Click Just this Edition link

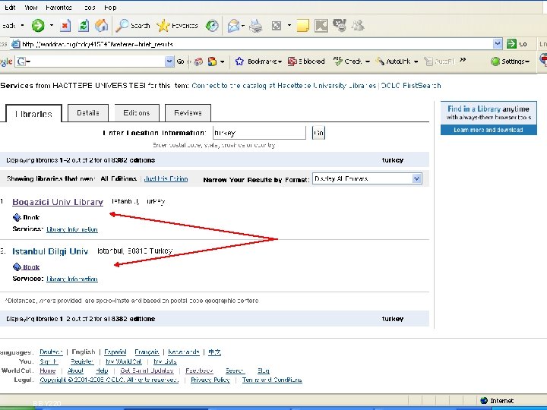click(x=166, y=179)
